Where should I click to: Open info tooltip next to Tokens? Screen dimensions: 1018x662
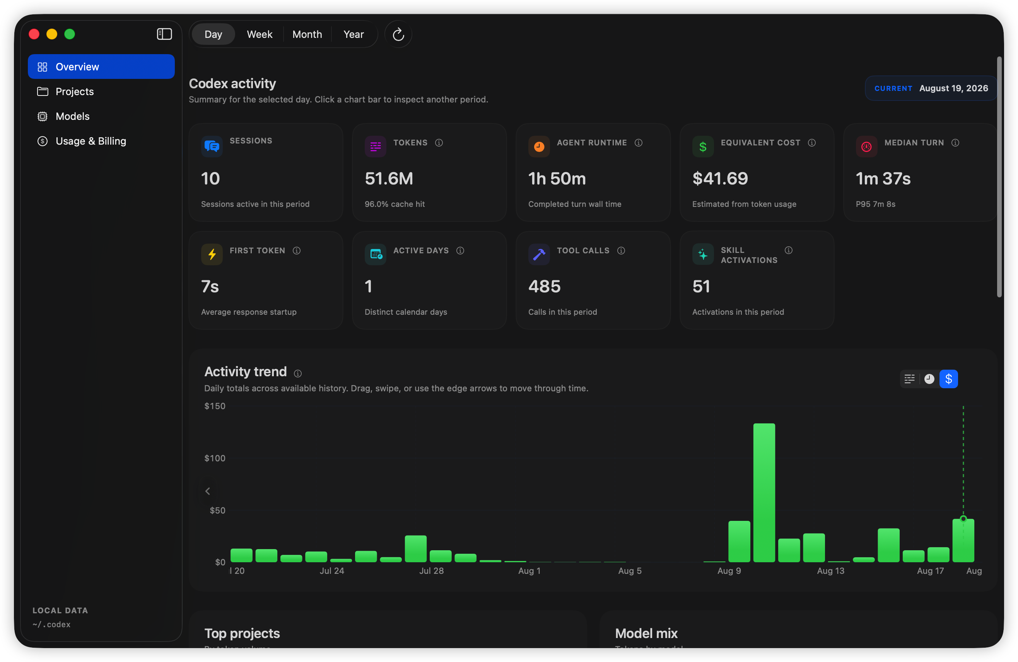pos(439,143)
